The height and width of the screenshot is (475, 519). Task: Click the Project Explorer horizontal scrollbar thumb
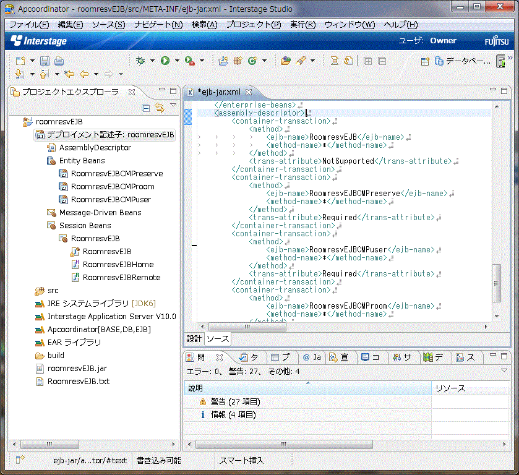(49, 444)
